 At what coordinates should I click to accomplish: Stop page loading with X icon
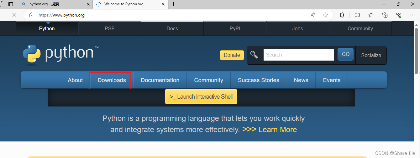click(14, 15)
